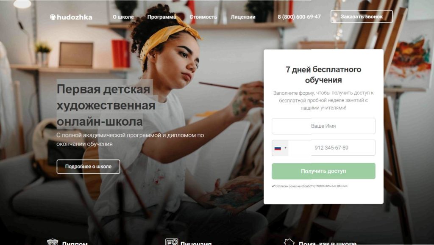Image resolution: width=434 pixels, height=245 pixels.
Task: Click the Лицензия certificate icon
Action: 172,242
